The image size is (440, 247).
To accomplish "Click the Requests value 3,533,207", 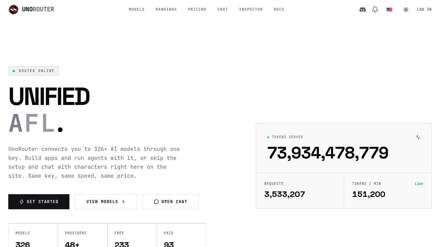I will pos(285,195).
